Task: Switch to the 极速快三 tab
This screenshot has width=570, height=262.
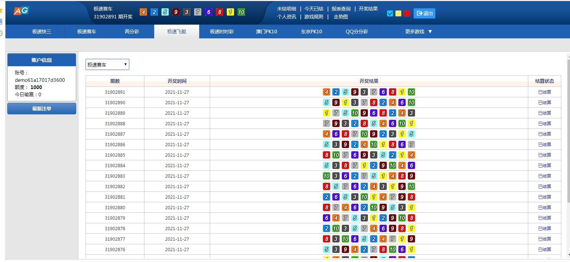Action: pyautogui.click(x=42, y=31)
